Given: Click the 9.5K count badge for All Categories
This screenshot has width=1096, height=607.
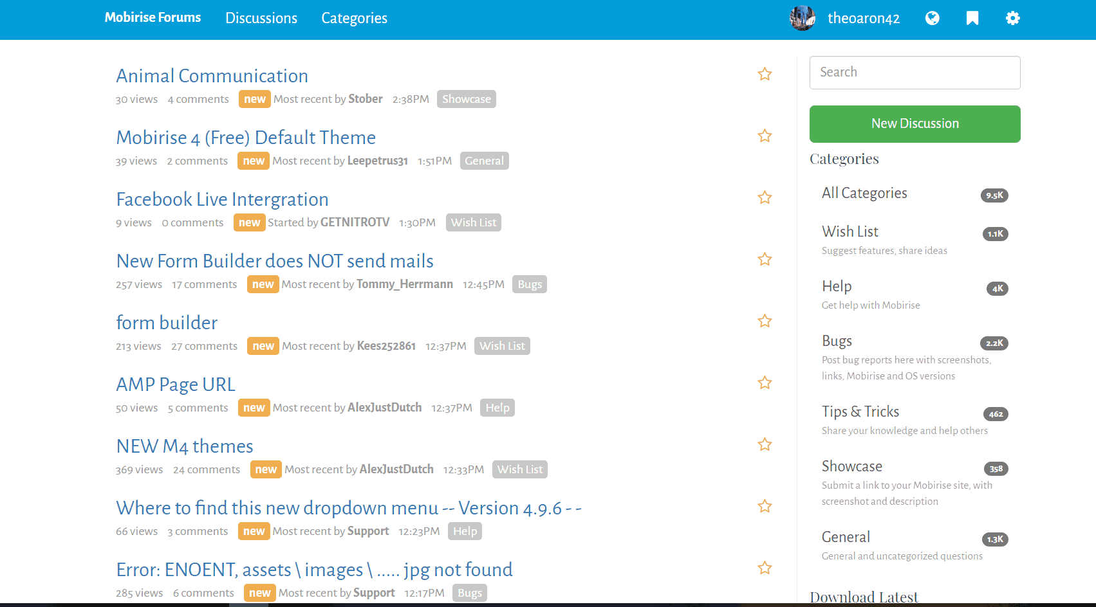Looking at the screenshot, I should point(994,195).
